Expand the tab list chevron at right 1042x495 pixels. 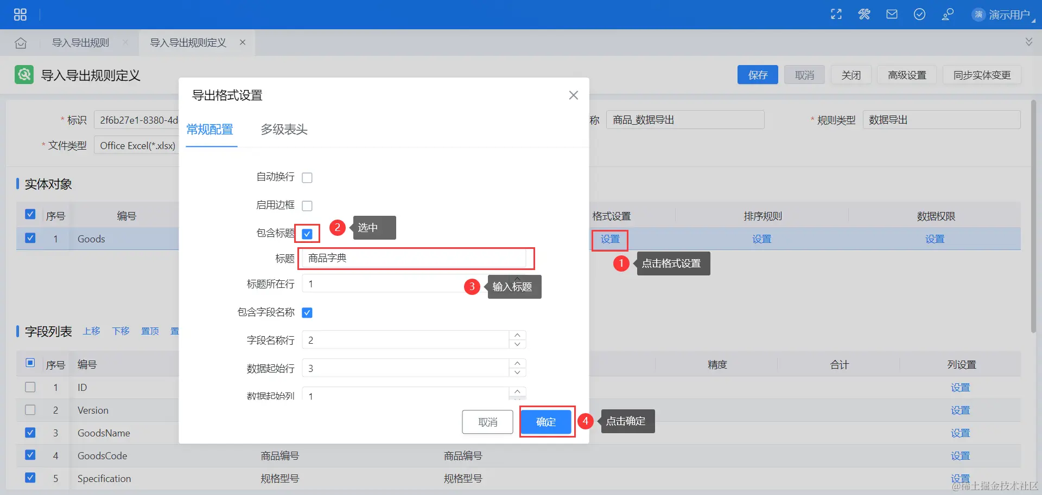[x=1028, y=42]
